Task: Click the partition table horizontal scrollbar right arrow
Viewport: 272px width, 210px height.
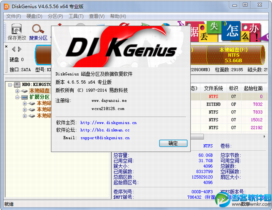Action: tap(264, 137)
